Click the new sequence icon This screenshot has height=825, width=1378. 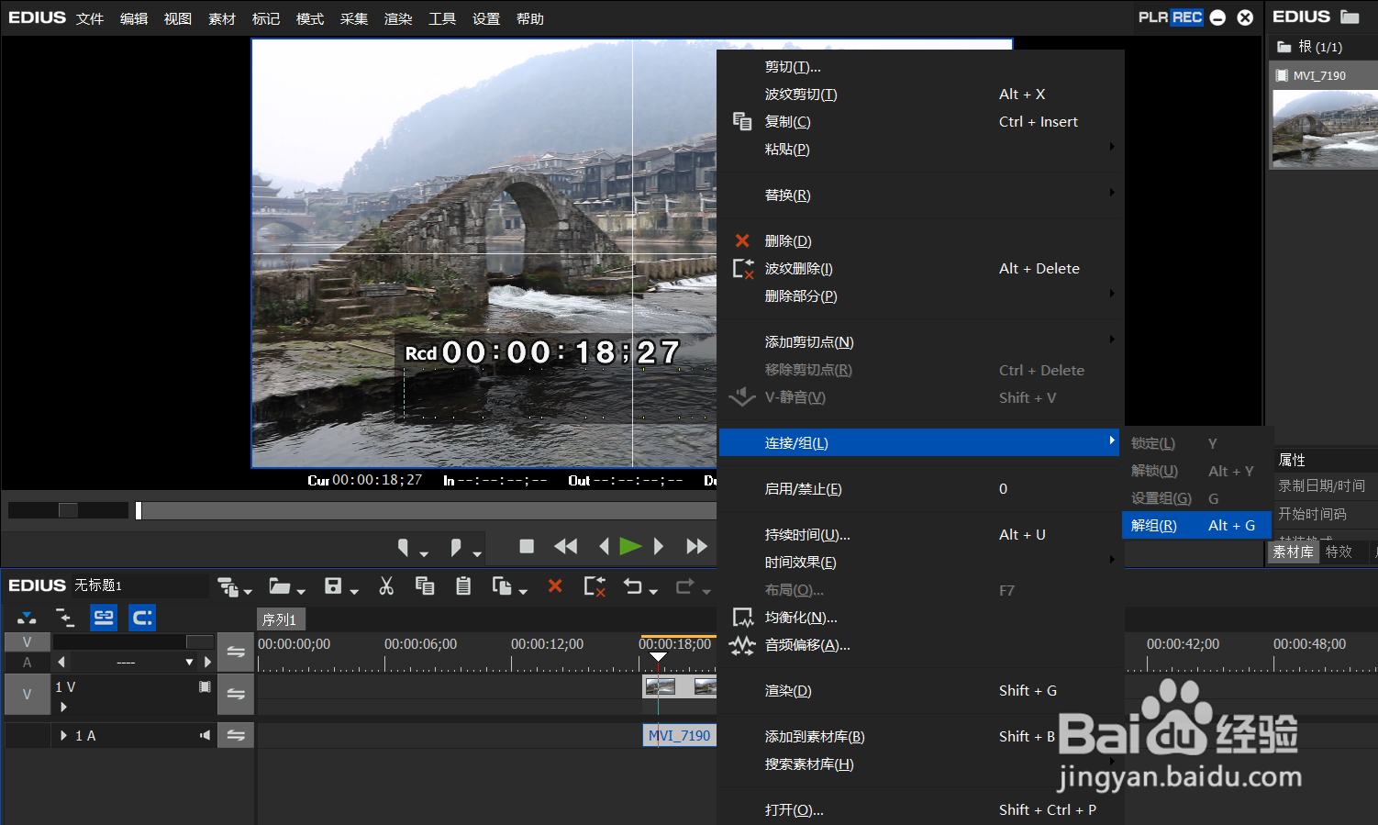[x=228, y=586]
